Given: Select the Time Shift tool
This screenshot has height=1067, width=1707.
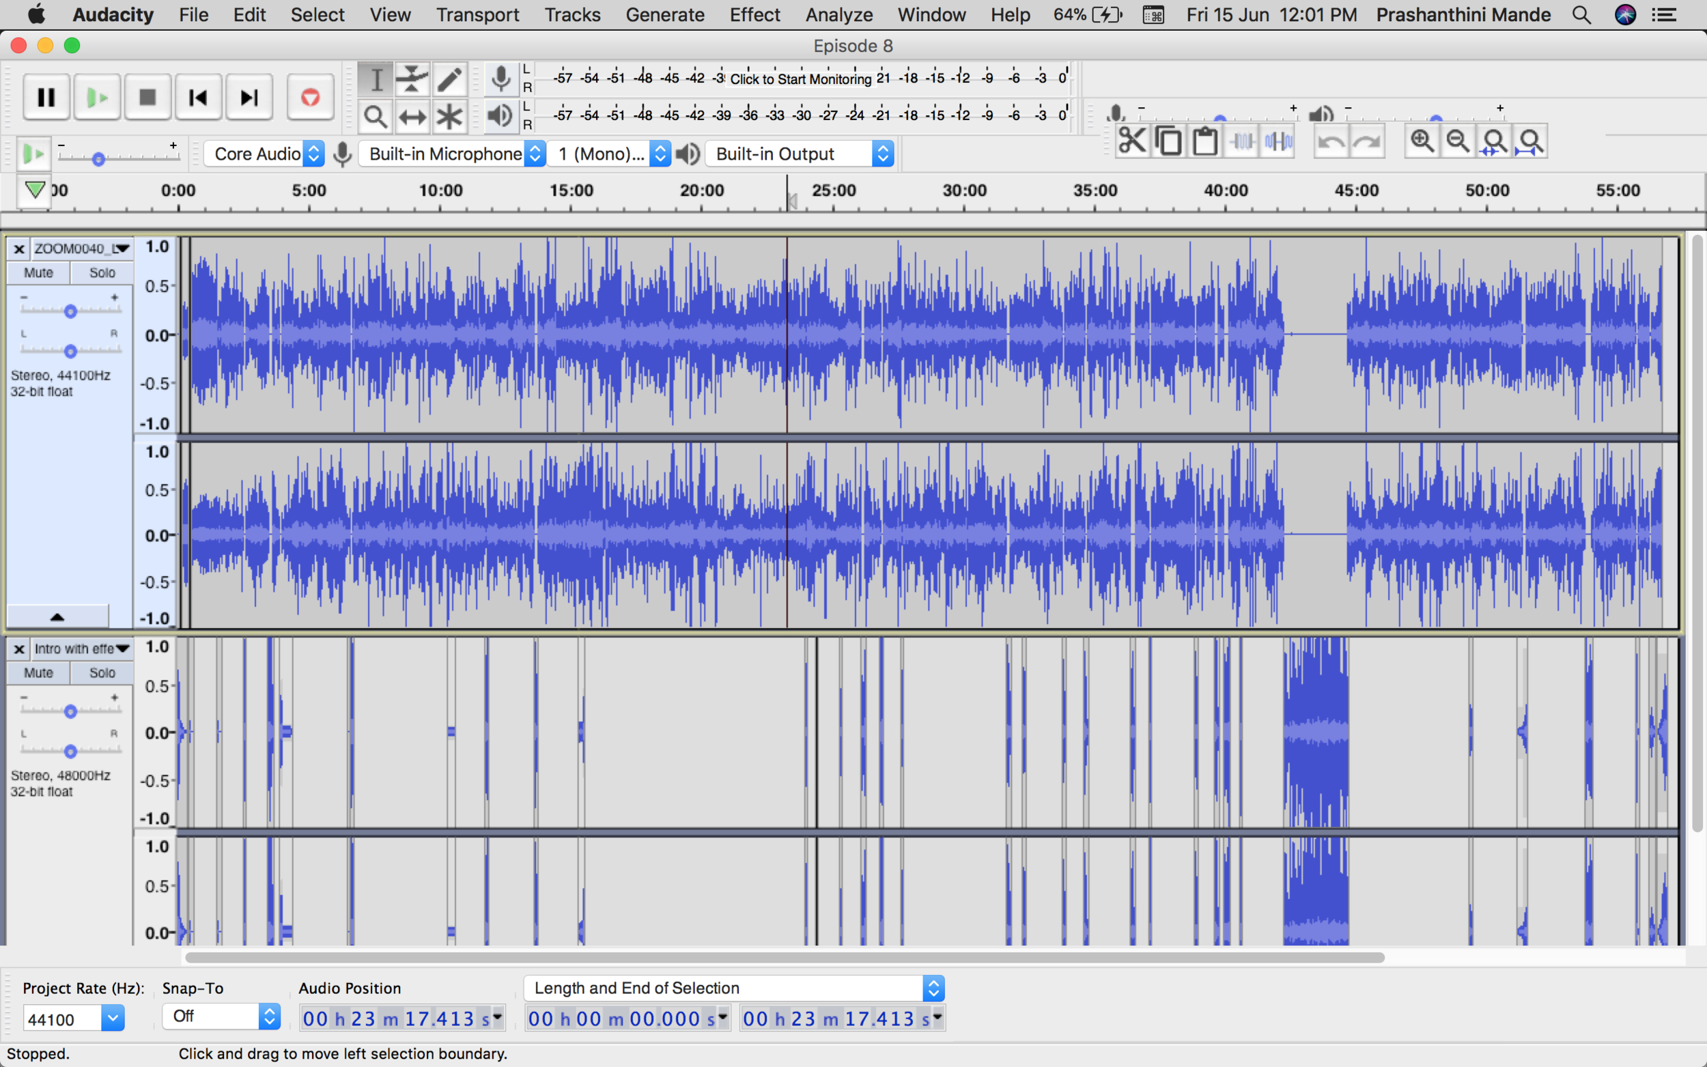Looking at the screenshot, I should pyautogui.click(x=412, y=117).
